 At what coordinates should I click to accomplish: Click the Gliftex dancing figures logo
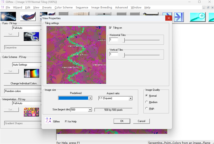point(48,120)
